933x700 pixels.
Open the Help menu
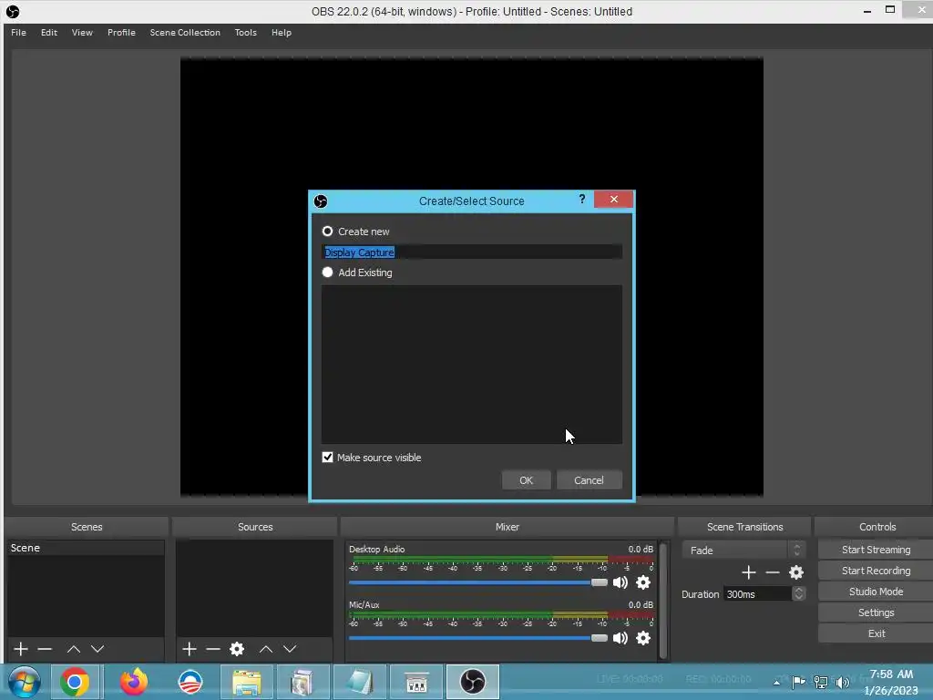pyautogui.click(x=282, y=32)
